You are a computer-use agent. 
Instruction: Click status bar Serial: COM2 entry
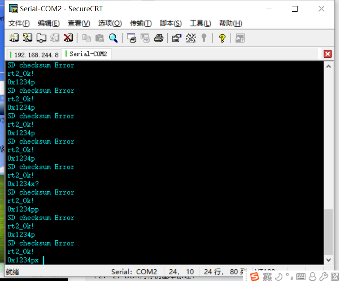pos(134,272)
